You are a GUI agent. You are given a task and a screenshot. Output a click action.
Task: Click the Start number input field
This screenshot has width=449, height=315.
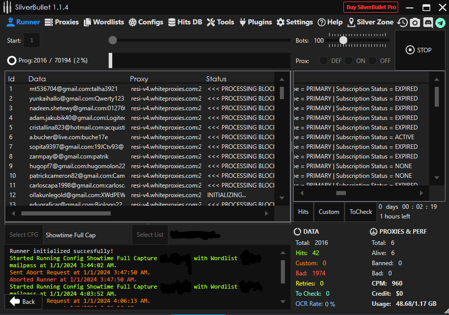pos(31,40)
